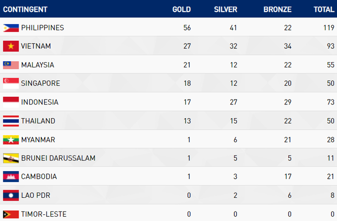Sort by the BRONZE column header
Viewport: 337px width, 221px height.
click(x=277, y=9)
